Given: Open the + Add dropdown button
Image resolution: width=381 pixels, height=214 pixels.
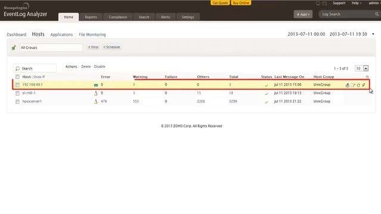Looking at the screenshot, I should (x=303, y=14).
